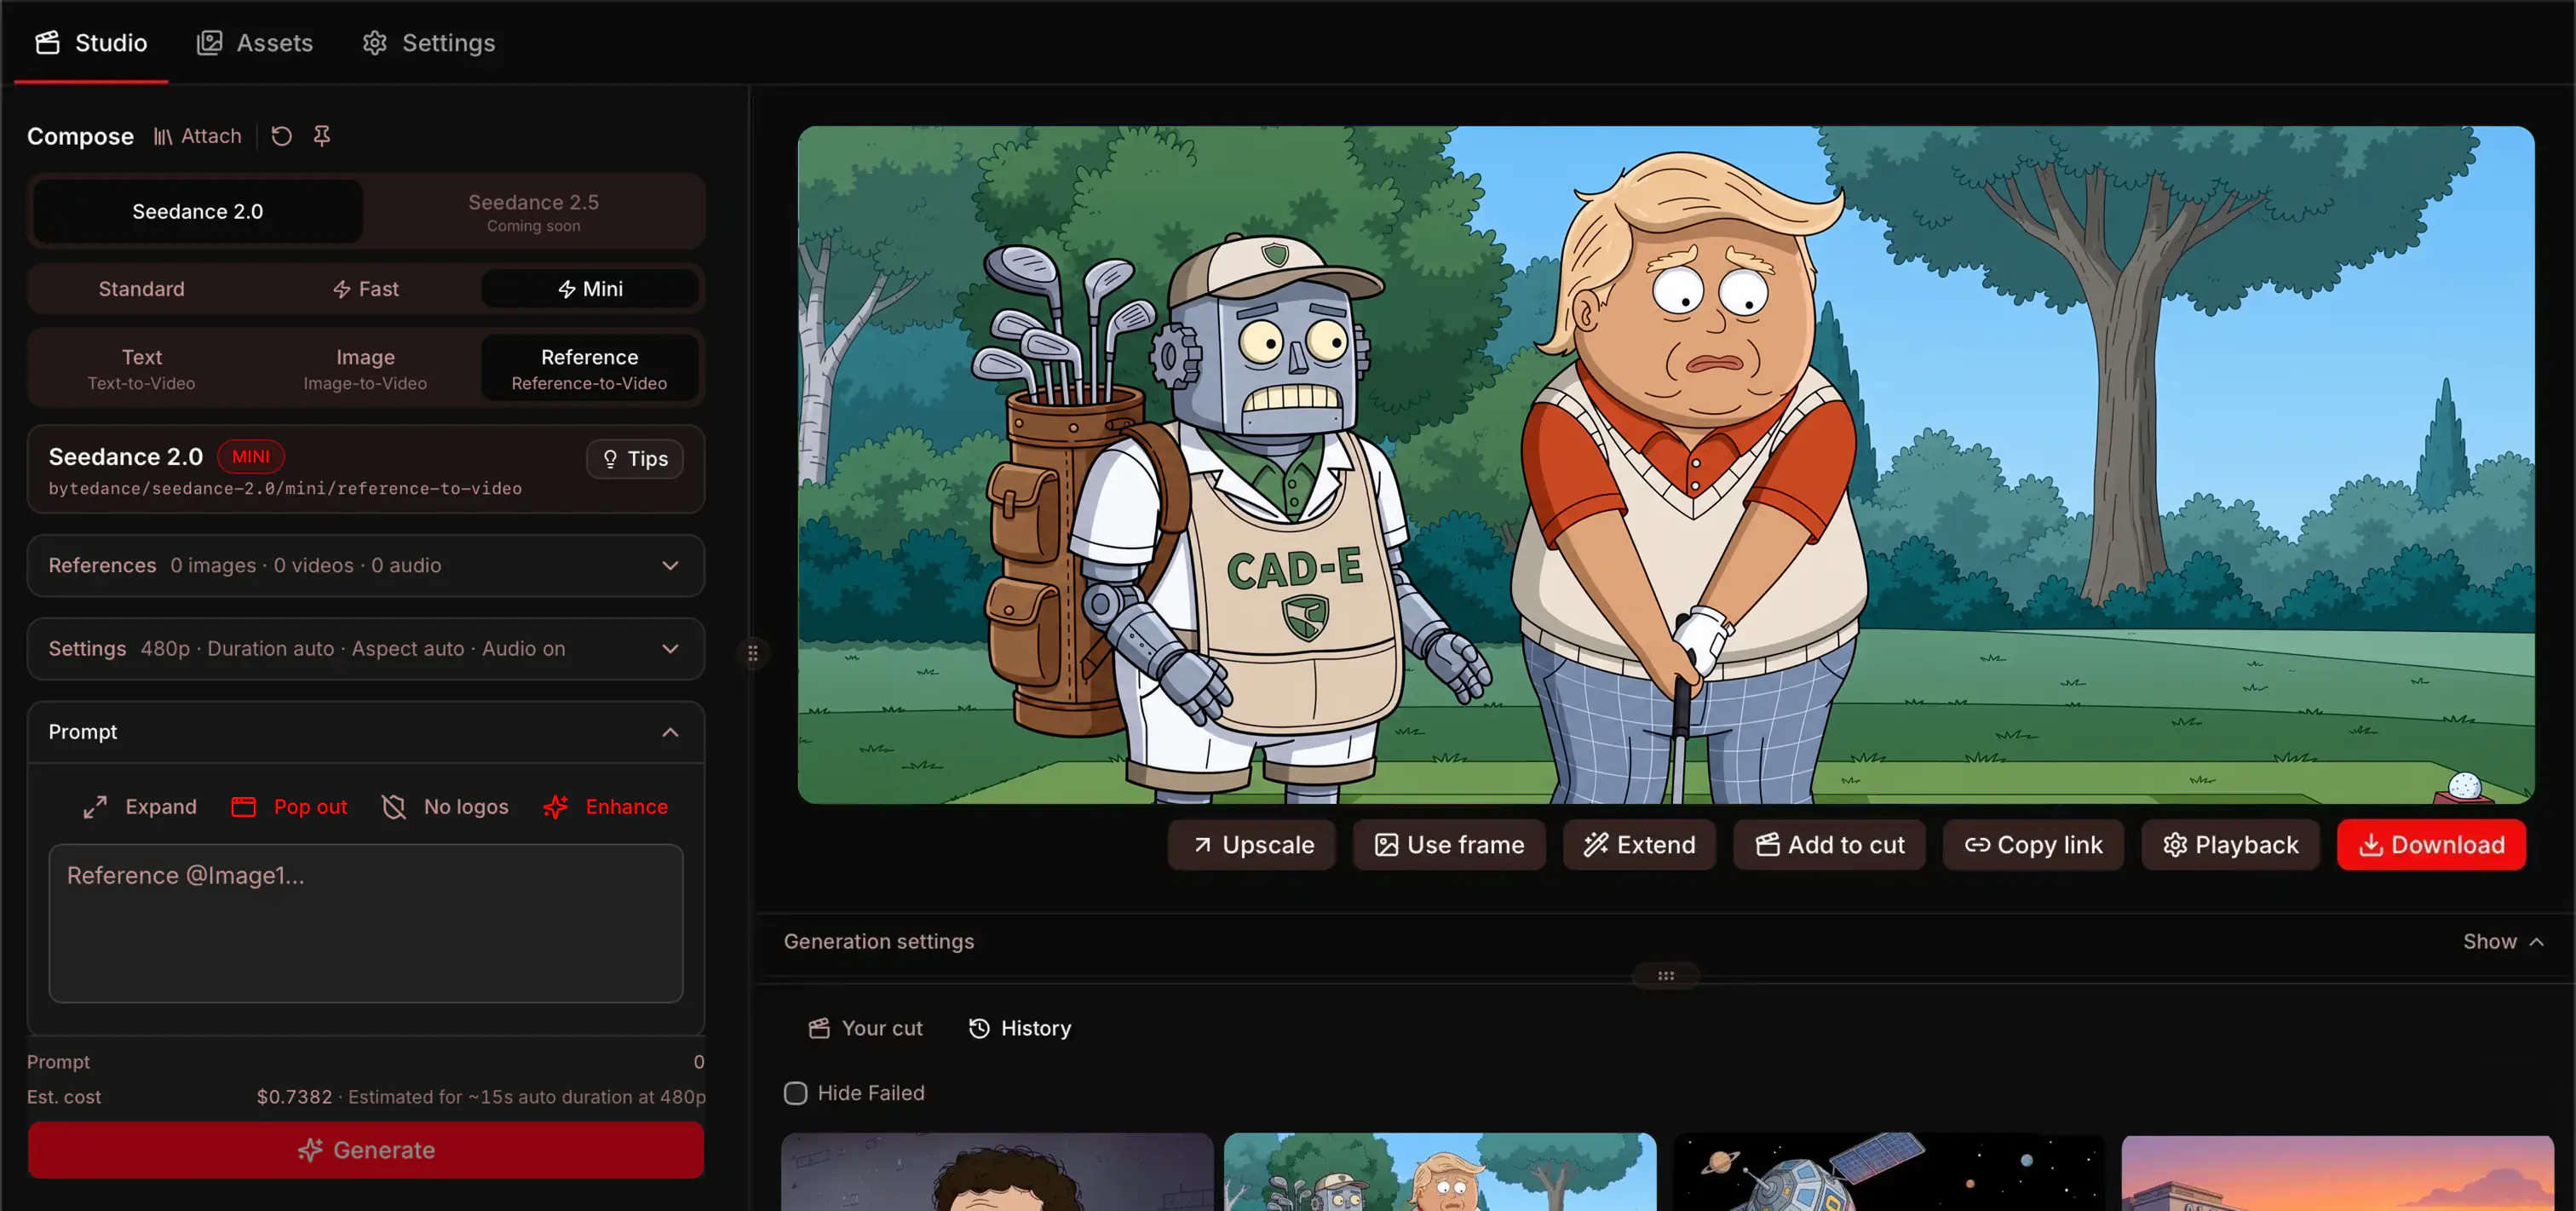Select the Seedance 2.5 coming soon option
Viewport: 2576px width, 1211px height.
pyautogui.click(x=534, y=212)
